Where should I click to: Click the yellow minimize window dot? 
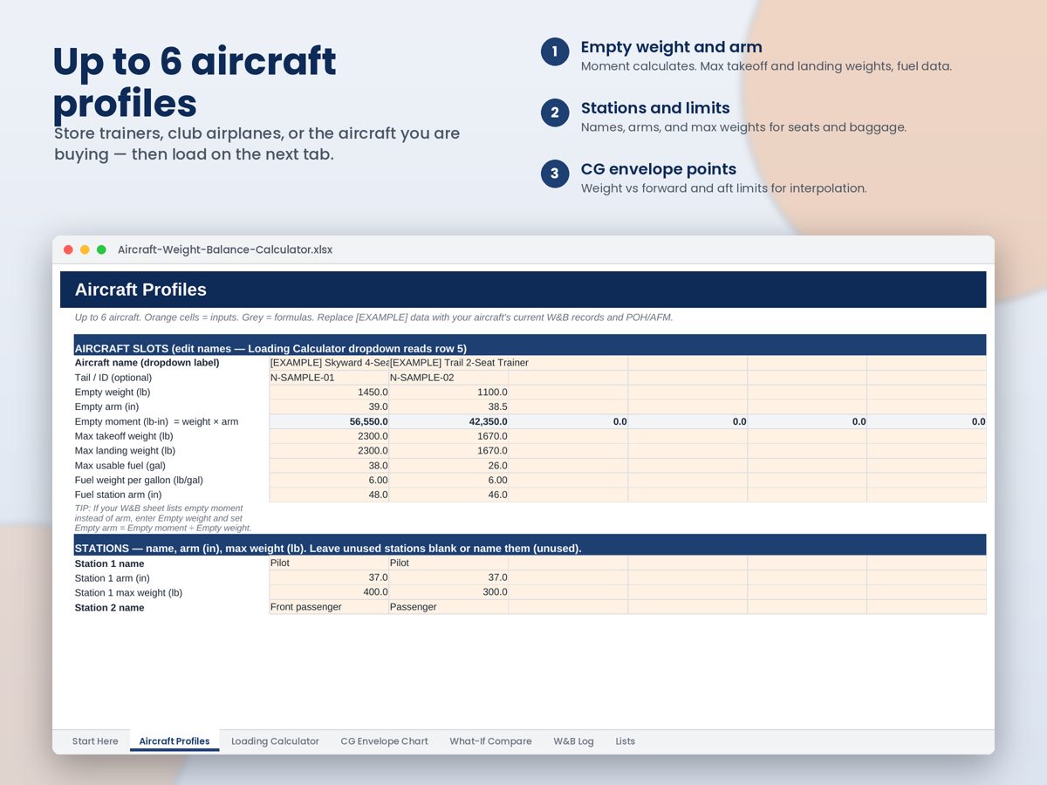[x=85, y=249]
